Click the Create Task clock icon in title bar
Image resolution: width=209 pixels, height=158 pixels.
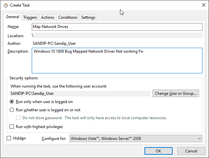(x=6, y=5)
